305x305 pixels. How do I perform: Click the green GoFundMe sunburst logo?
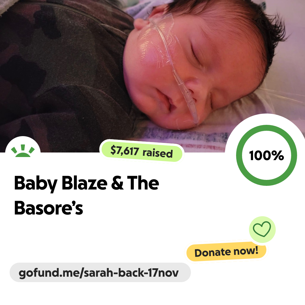23,151
